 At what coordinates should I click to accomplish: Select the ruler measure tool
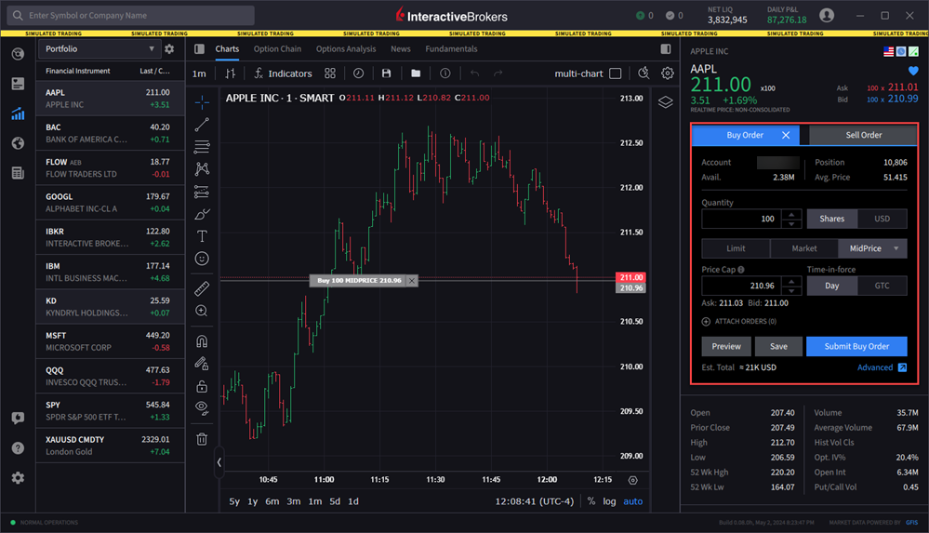point(202,288)
